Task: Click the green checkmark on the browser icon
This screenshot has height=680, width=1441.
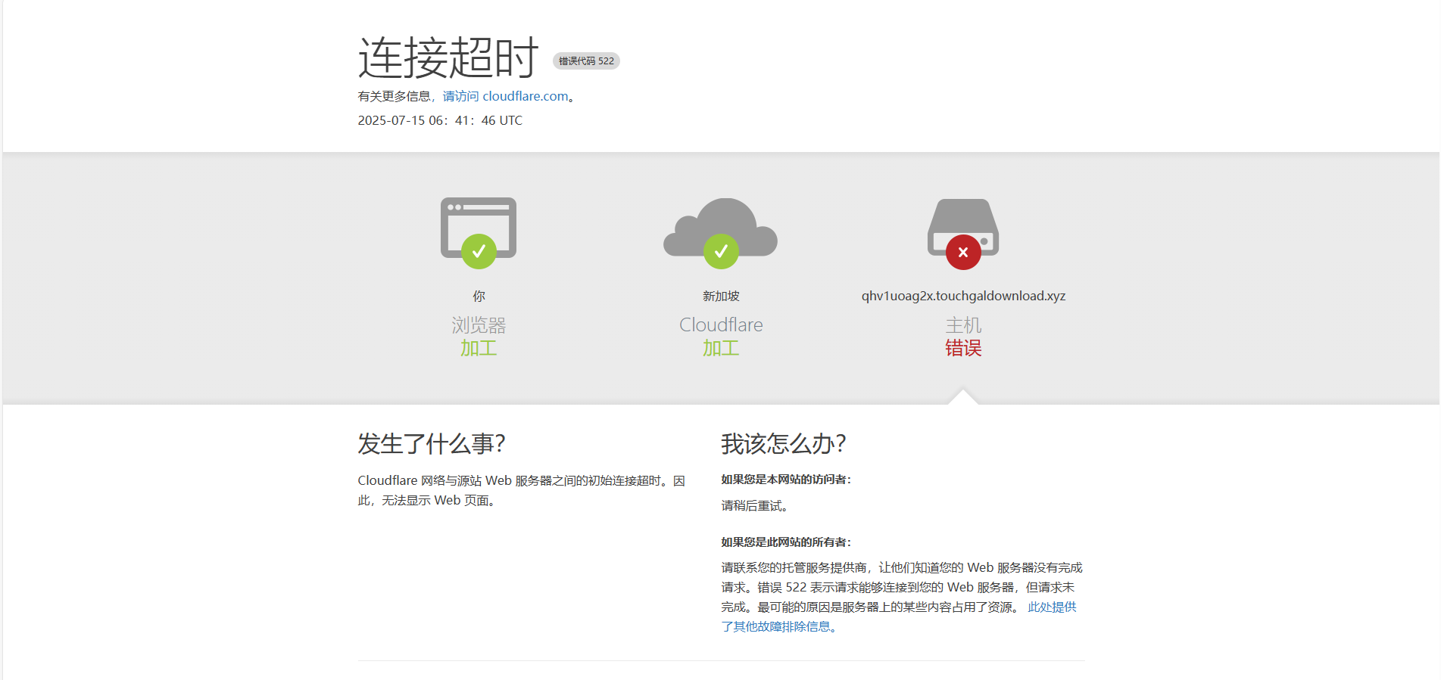Action: click(x=479, y=251)
